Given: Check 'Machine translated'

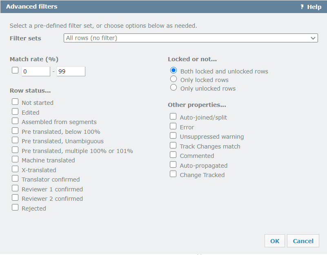Looking at the screenshot, I should [x=15, y=159].
